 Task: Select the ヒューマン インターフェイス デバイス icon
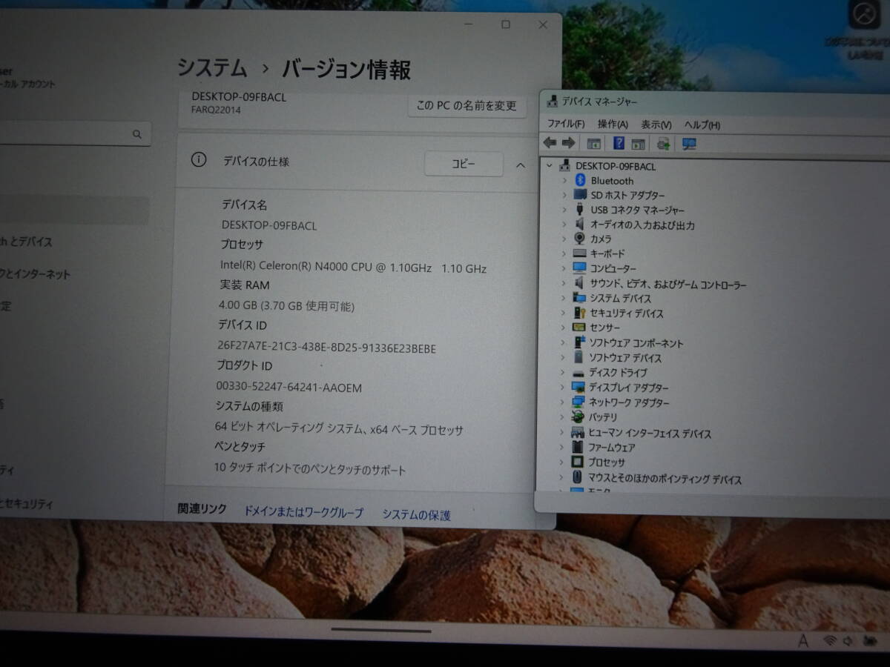tap(578, 433)
